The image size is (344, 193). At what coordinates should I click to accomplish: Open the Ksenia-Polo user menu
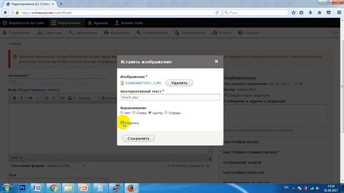point(129,23)
